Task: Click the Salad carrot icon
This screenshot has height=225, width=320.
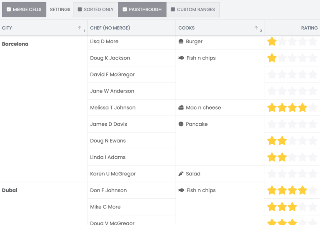Action: (x=181, y=174)
